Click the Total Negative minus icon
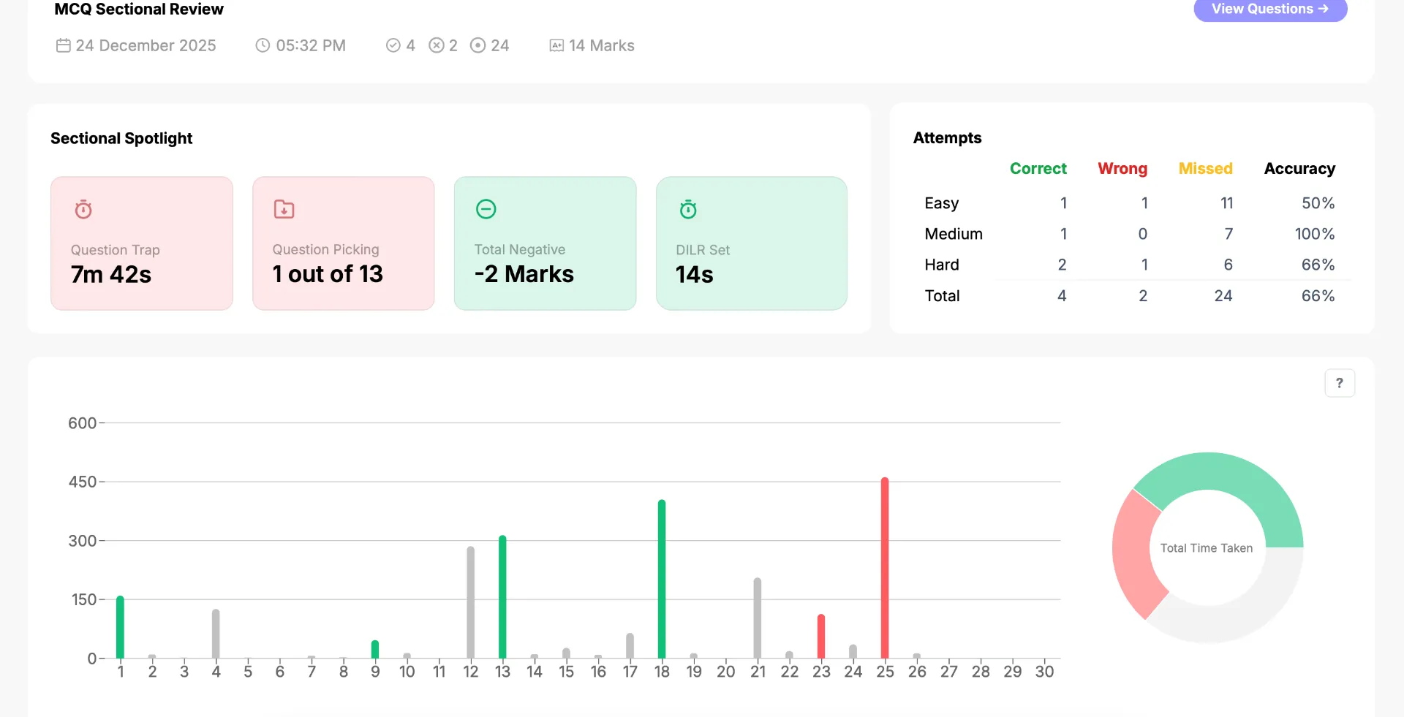 pyautogui.click(x=486, y=210)
